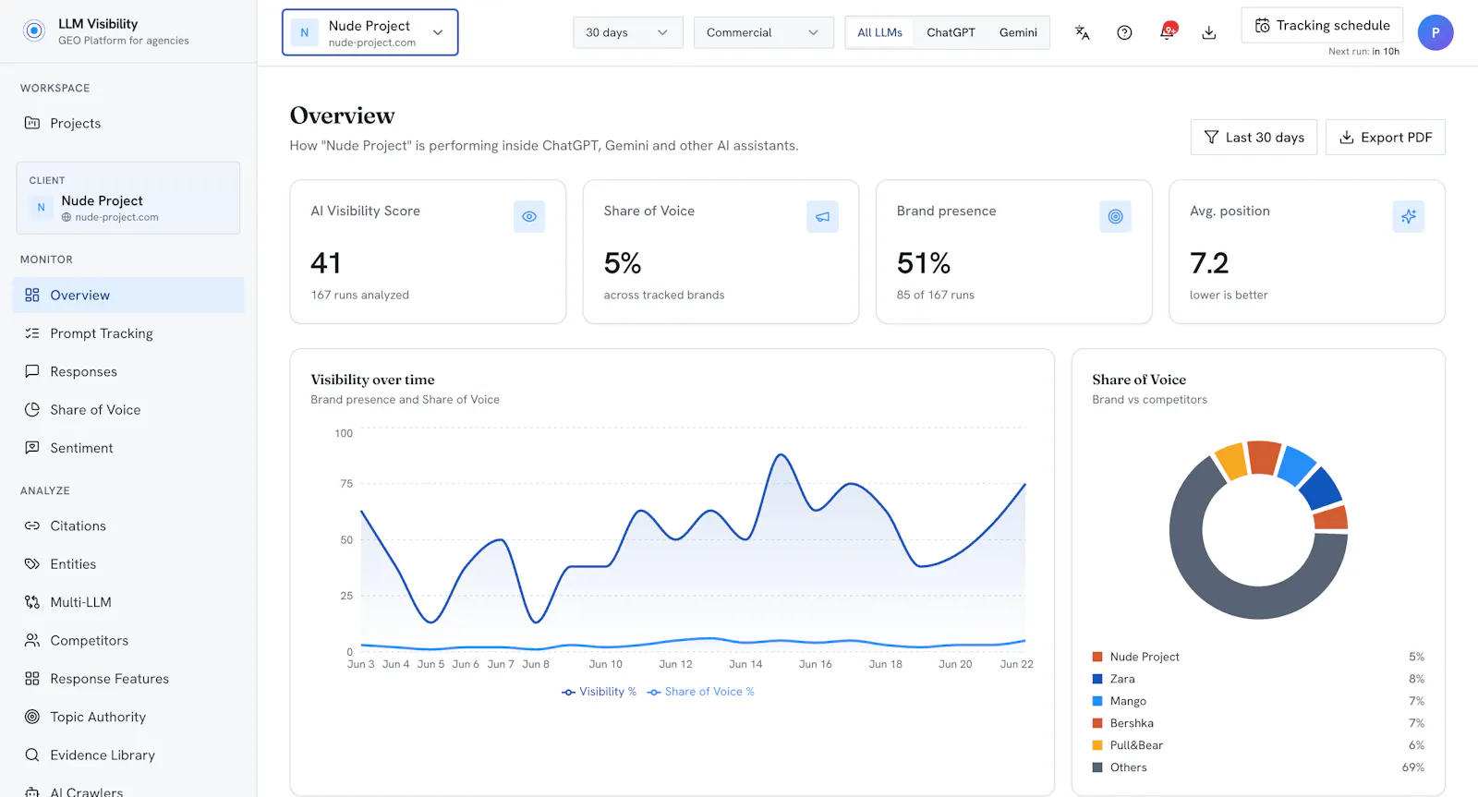
Task: Click the Zara color swatch in legend
Action: point(1097,679)
